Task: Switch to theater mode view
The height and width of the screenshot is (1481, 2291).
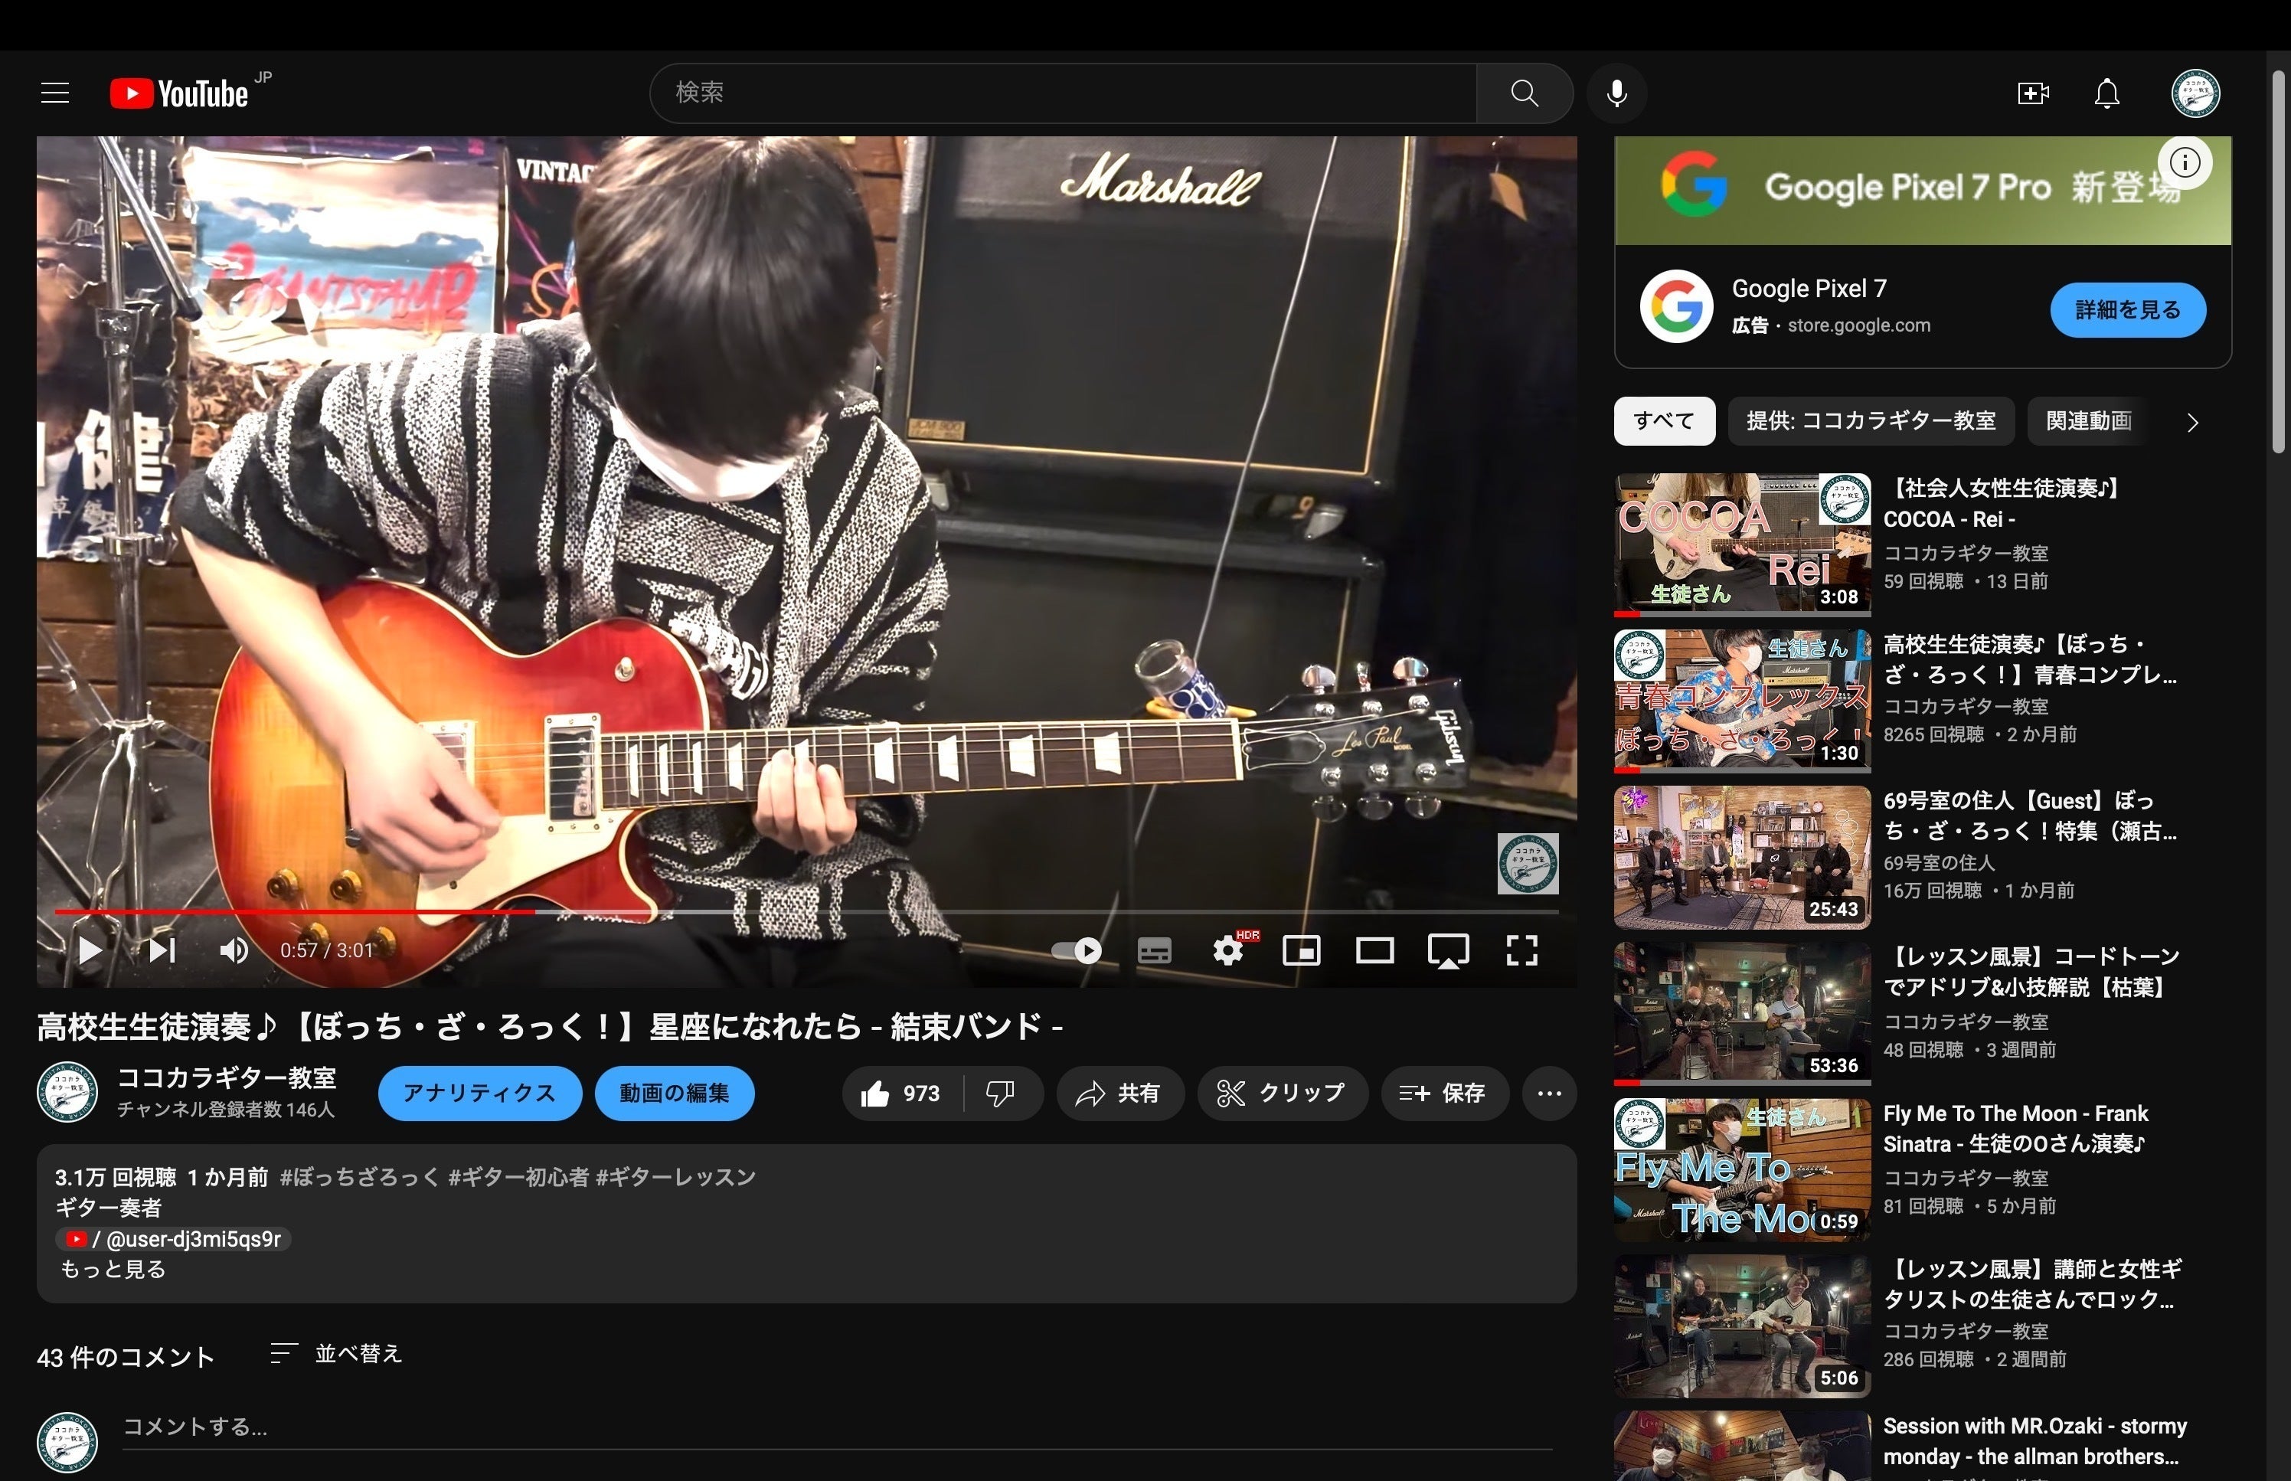Action: pos(1374,951)
